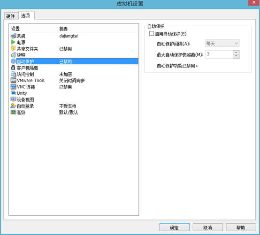
Task: Select the 高级 row label
Action: [21, 113]
